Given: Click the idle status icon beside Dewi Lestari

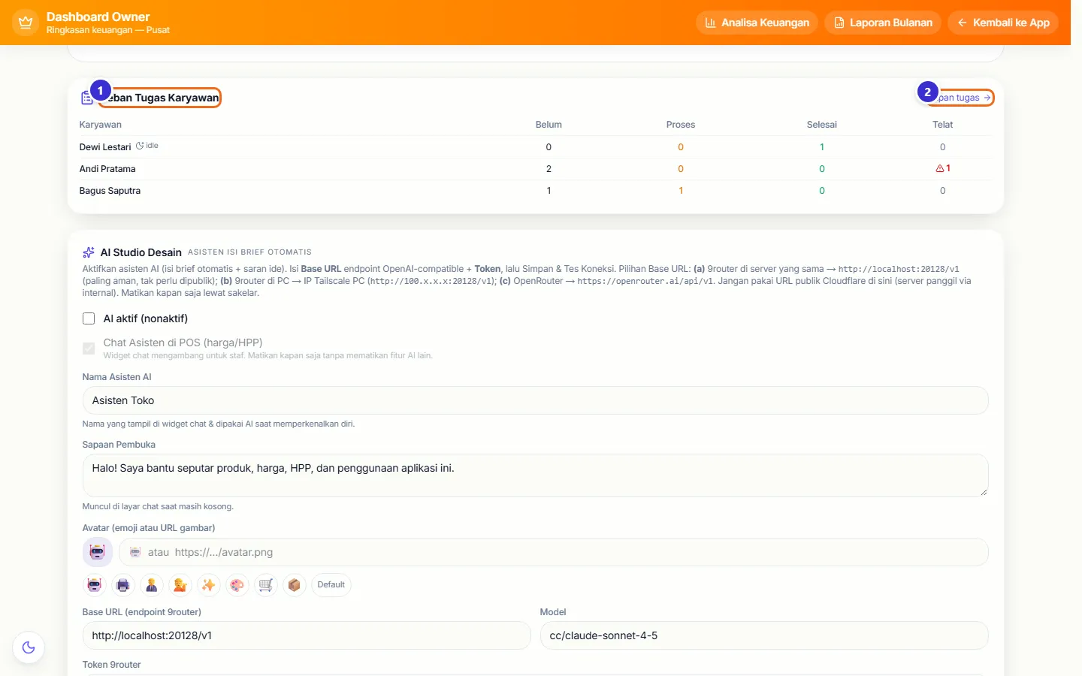Looking at the screenshot, I should [x=140, y=146].
